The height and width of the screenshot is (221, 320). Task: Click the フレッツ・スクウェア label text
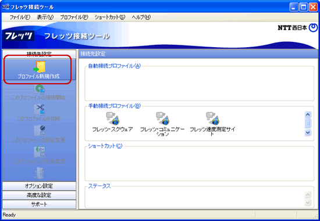(112, 129)
